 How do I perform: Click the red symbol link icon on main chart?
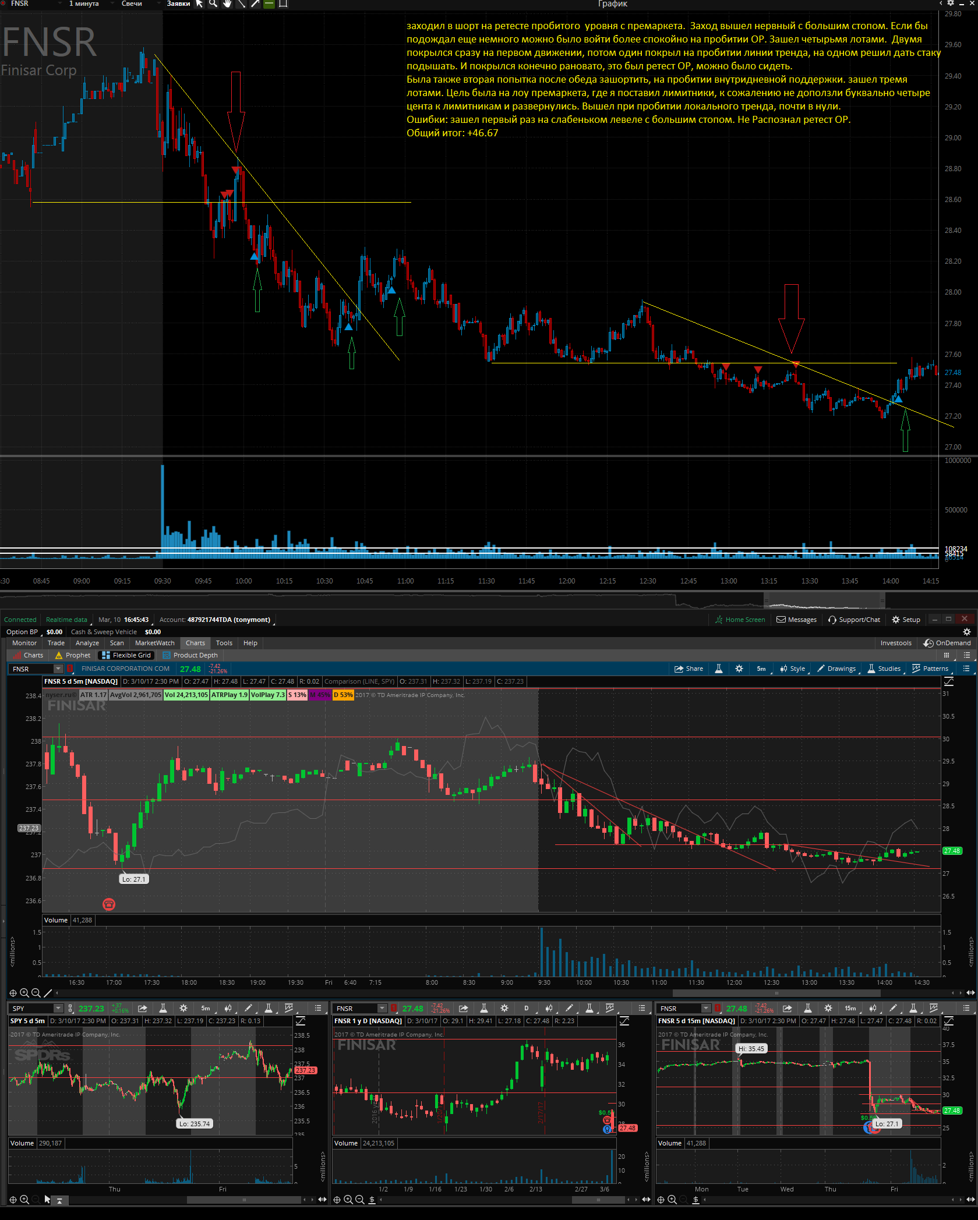(x=70, y=669)
